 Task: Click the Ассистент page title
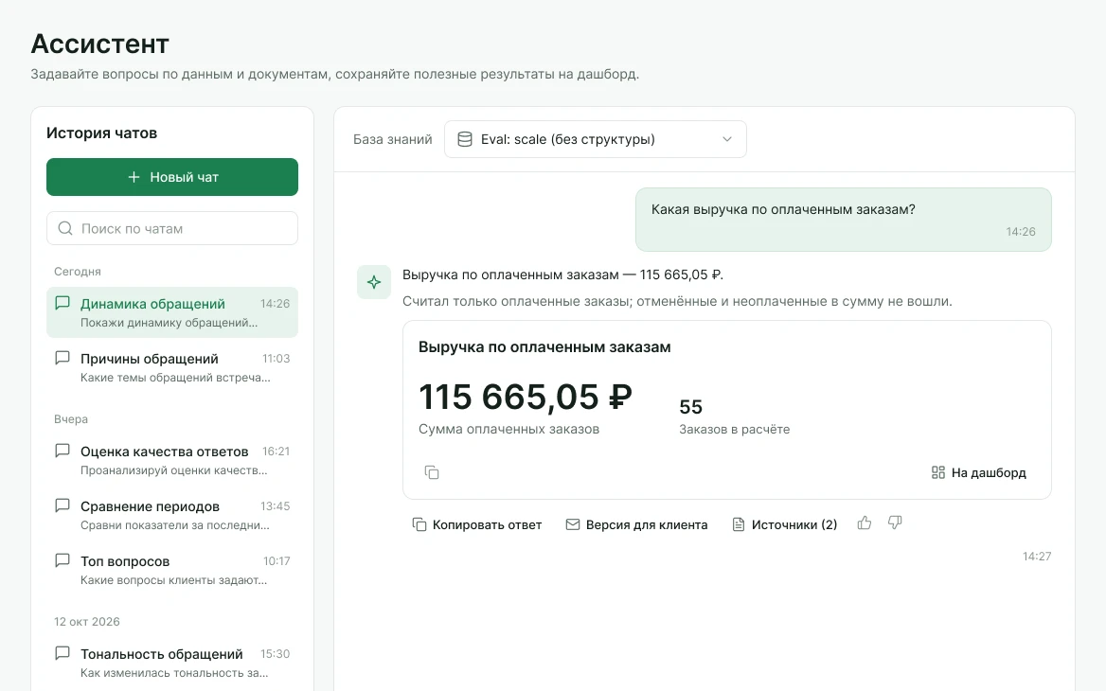coord(99,44)
